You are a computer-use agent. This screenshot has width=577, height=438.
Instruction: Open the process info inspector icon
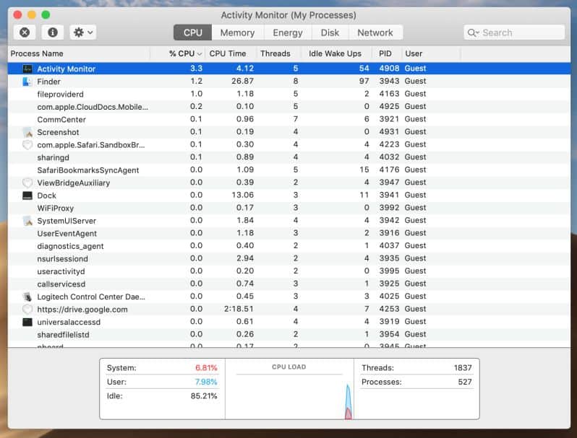[x=53, y=32]
